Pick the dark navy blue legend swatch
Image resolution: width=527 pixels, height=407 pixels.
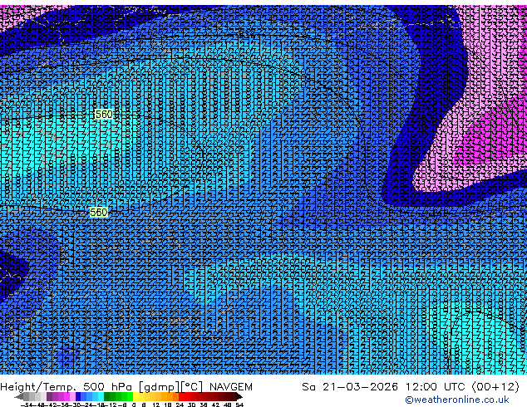78,396
